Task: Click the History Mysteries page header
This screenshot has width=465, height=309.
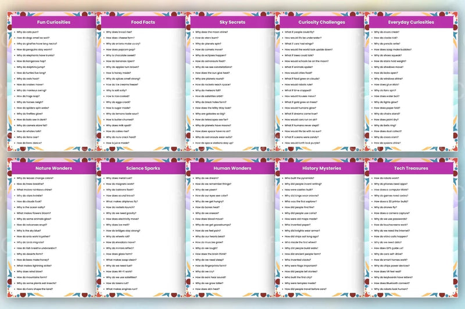Action: coord(321,168)
